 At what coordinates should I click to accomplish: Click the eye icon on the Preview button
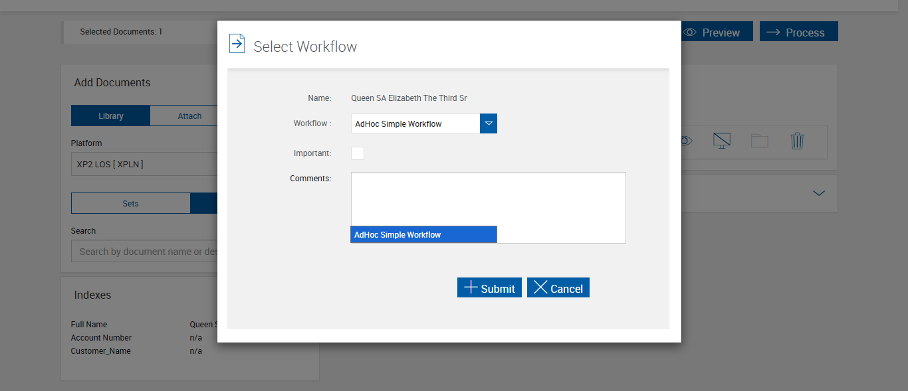690,32
